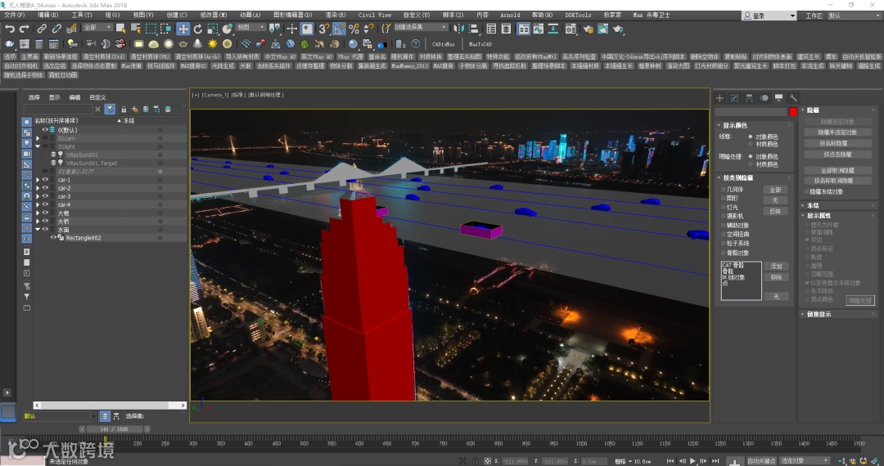Click the 隐藏未选定对象 button
884x466 pixels.
(x=838, y=132)
